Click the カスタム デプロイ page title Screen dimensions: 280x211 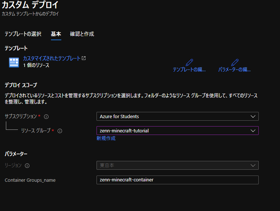(x=30, y=5)
